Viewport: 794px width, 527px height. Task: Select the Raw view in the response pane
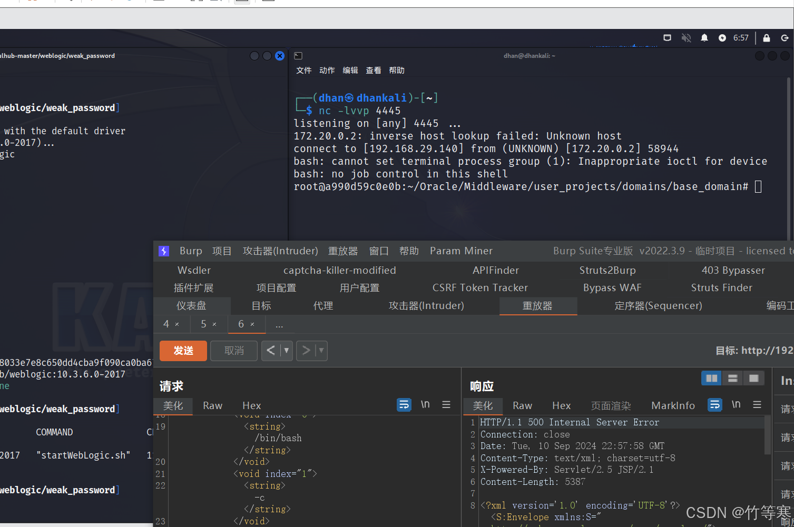pos(523,406)
